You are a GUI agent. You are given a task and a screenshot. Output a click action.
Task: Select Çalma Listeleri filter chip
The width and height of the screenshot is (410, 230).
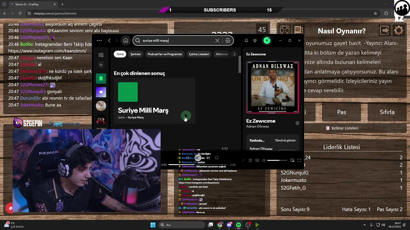[x=199, y=54]
